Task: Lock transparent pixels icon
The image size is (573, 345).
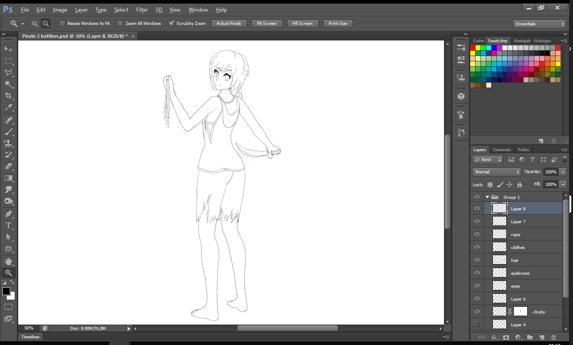Action: pos(490,185)
